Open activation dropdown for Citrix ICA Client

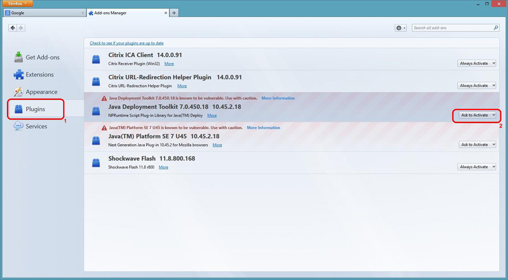pos(476,64)
